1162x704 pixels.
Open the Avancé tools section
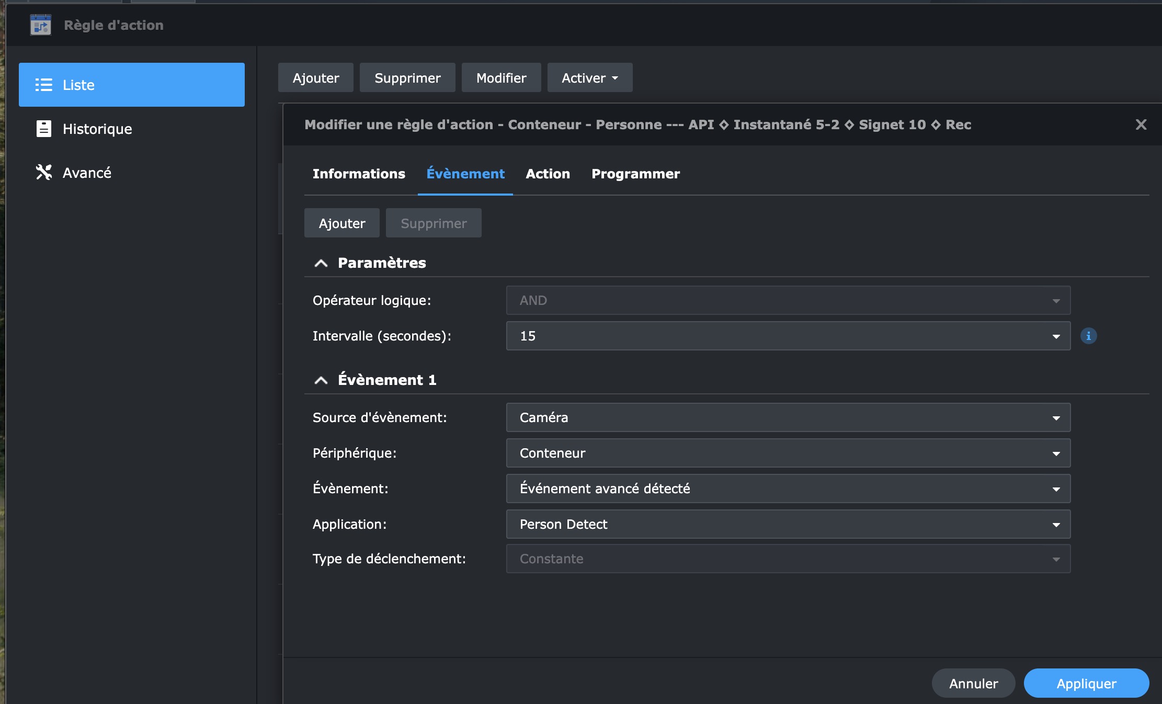pos(86,173)
